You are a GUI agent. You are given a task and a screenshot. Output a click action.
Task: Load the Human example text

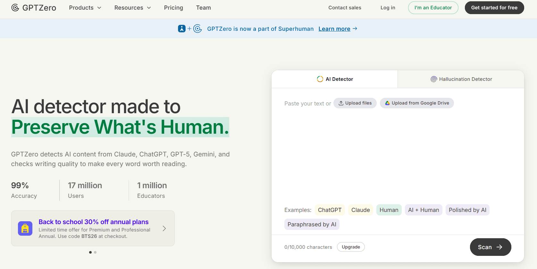click(389, 210)
